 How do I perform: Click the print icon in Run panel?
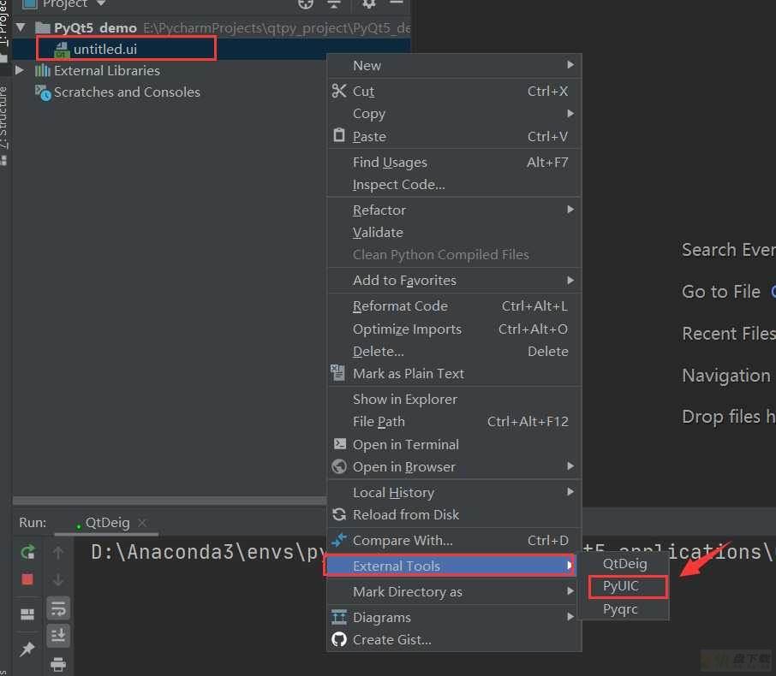58,664
